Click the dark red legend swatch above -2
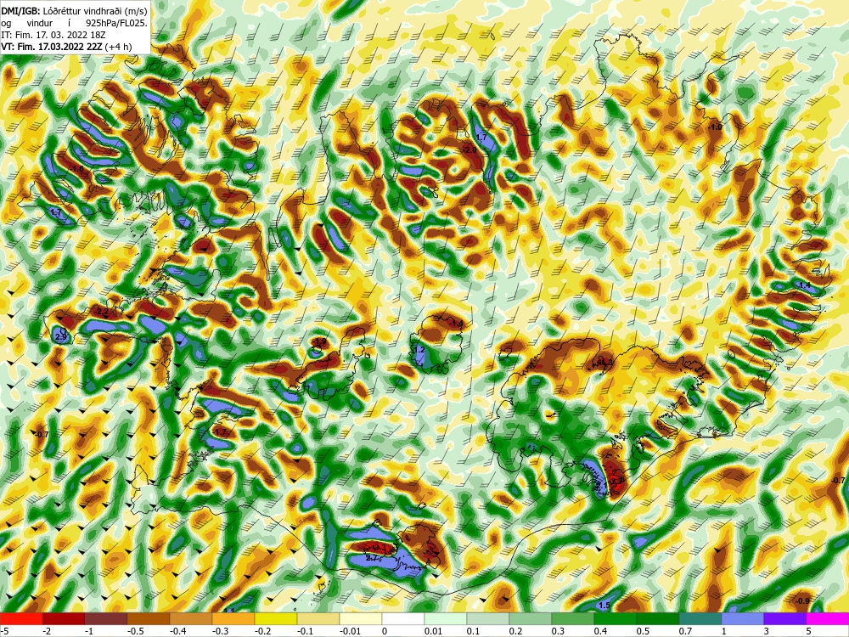 coord(64,618)
